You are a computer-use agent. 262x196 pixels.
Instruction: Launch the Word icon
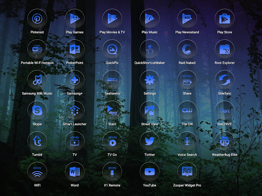click(x=75, y=171)
